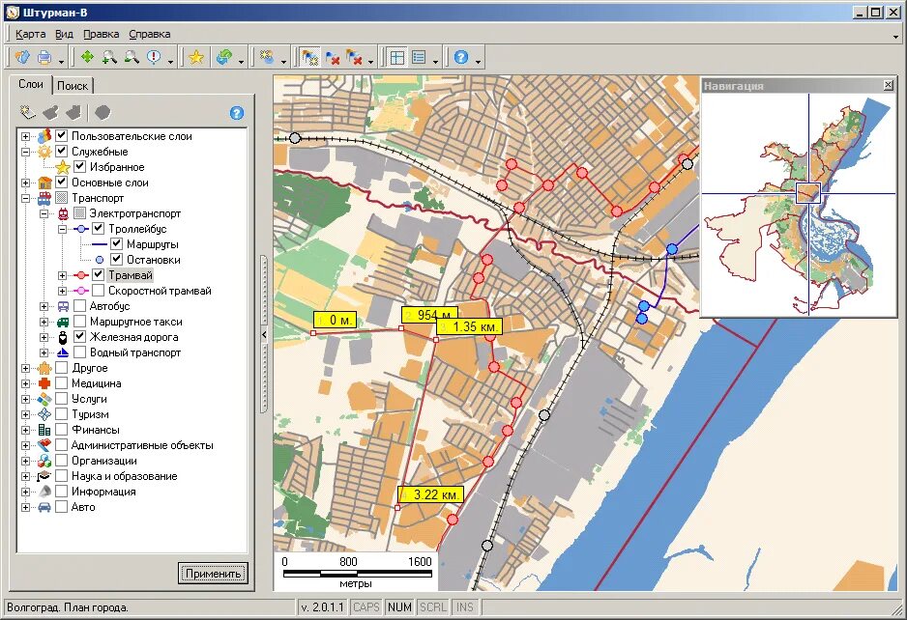Collapse the Электротранспорт tree node
This screenshot has height=620, width=907.
pos(44,213)
